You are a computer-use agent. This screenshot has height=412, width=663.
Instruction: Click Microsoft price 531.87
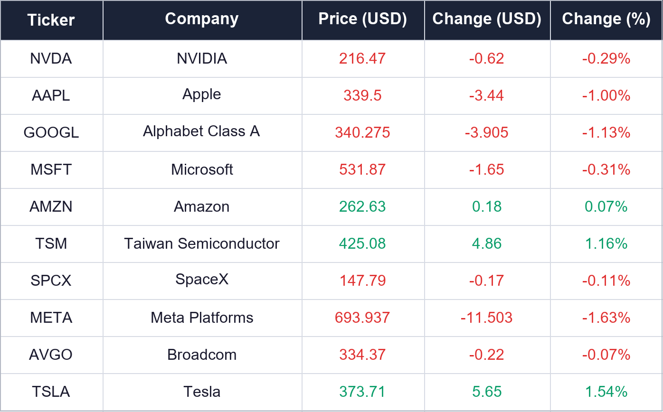(363, 169)
